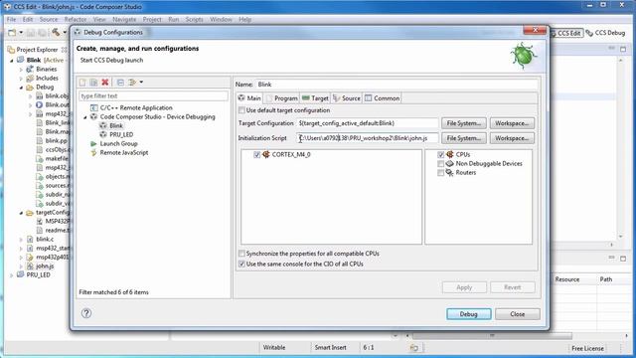Toggle Synchronize properties for all compatible CPUs
The width and height of the screenshot is (636, 358).
241,254
